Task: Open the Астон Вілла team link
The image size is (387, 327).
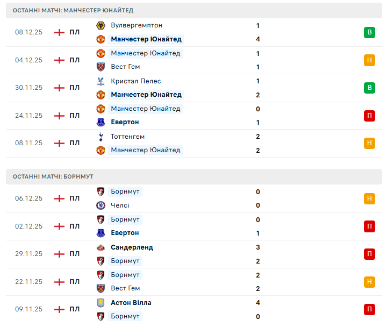Action: tap(131, 303)
